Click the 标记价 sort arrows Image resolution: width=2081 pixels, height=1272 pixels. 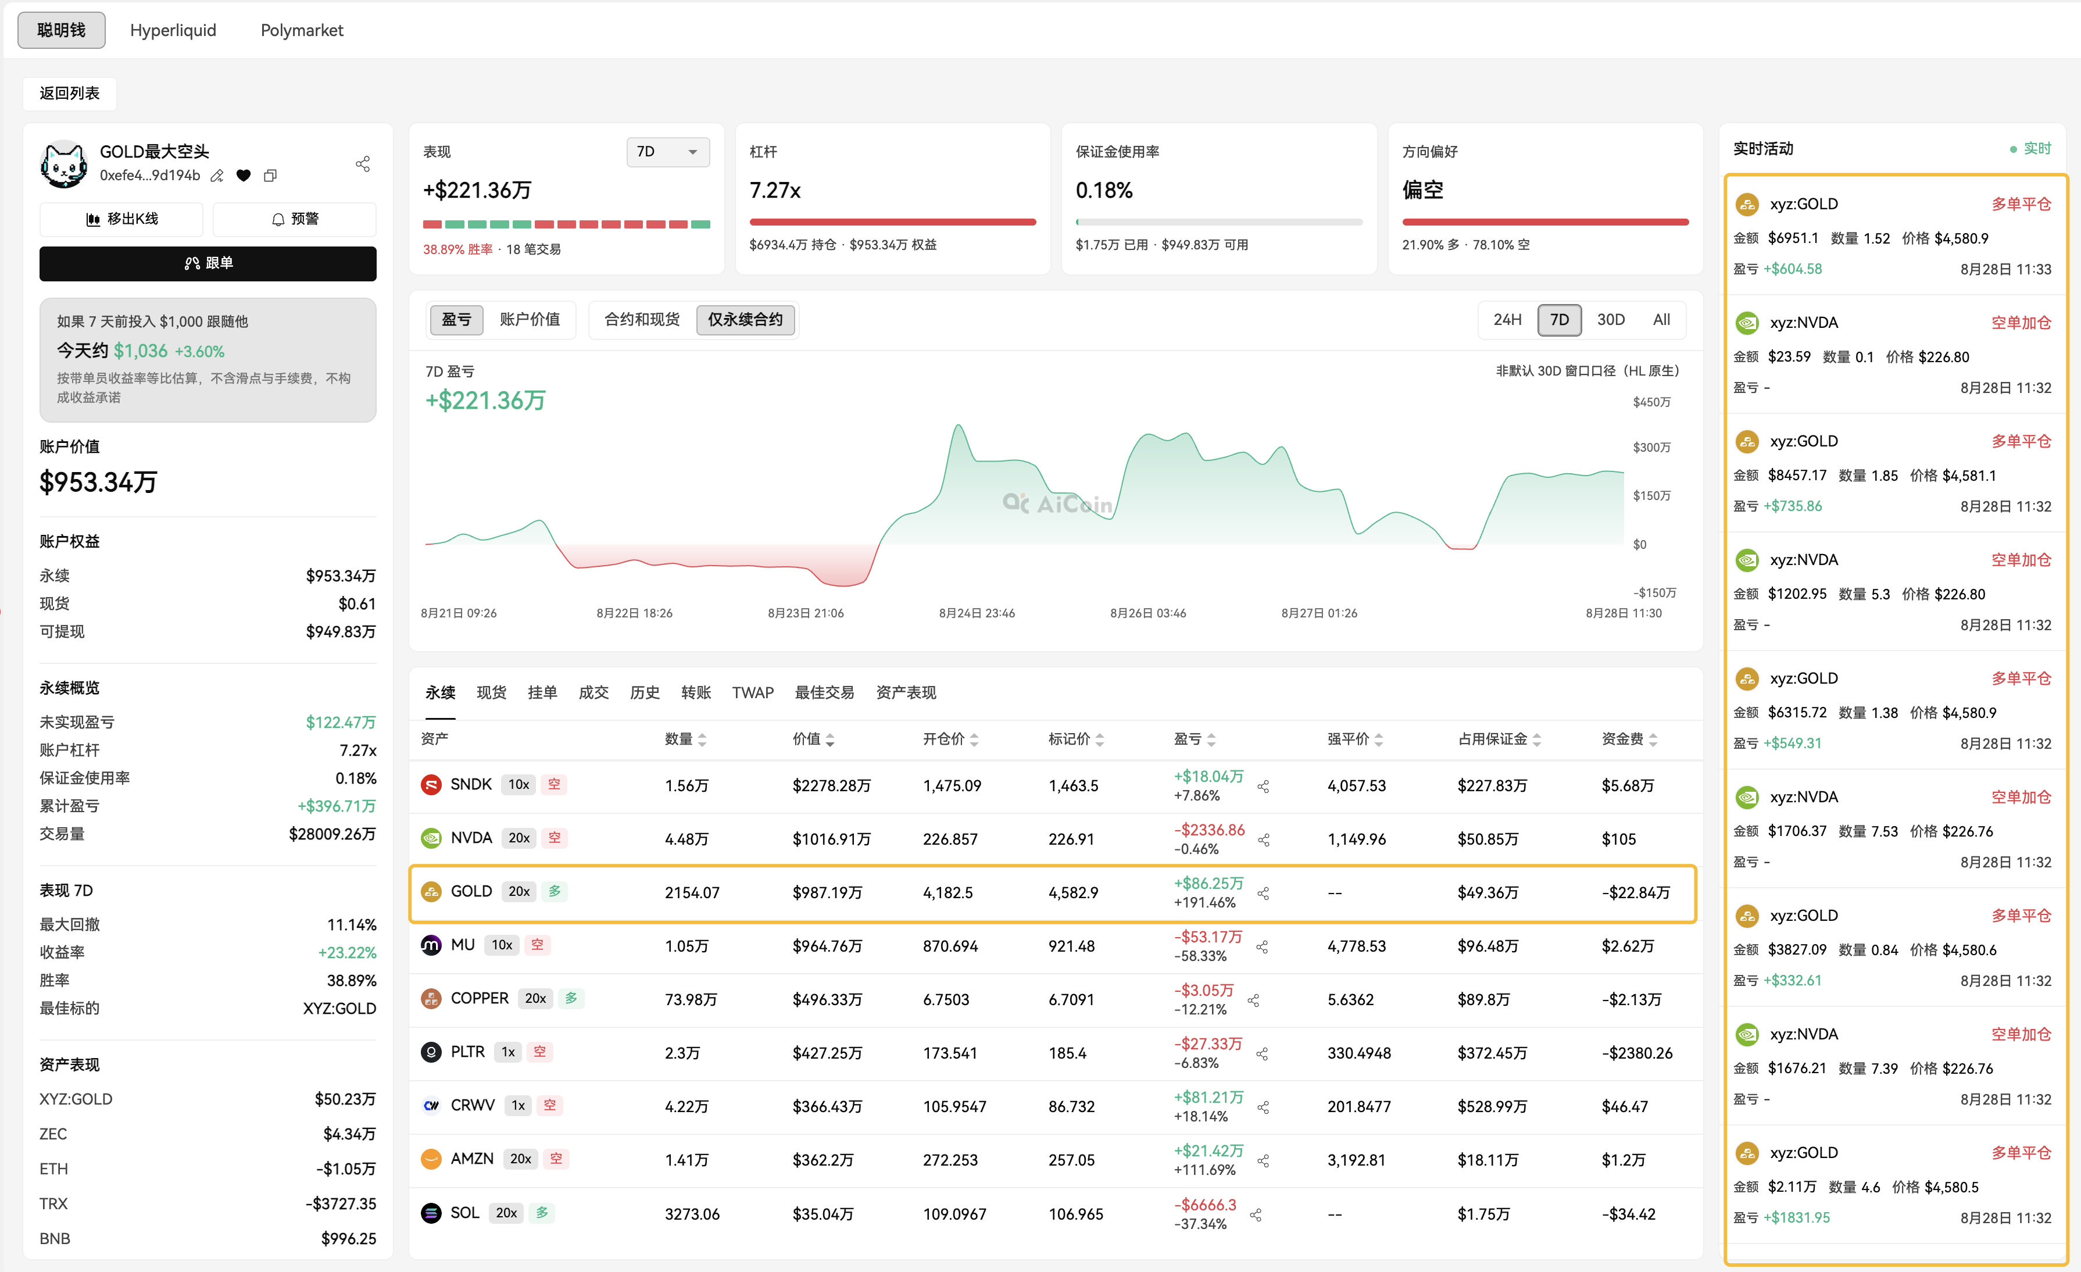point(1100,740)
